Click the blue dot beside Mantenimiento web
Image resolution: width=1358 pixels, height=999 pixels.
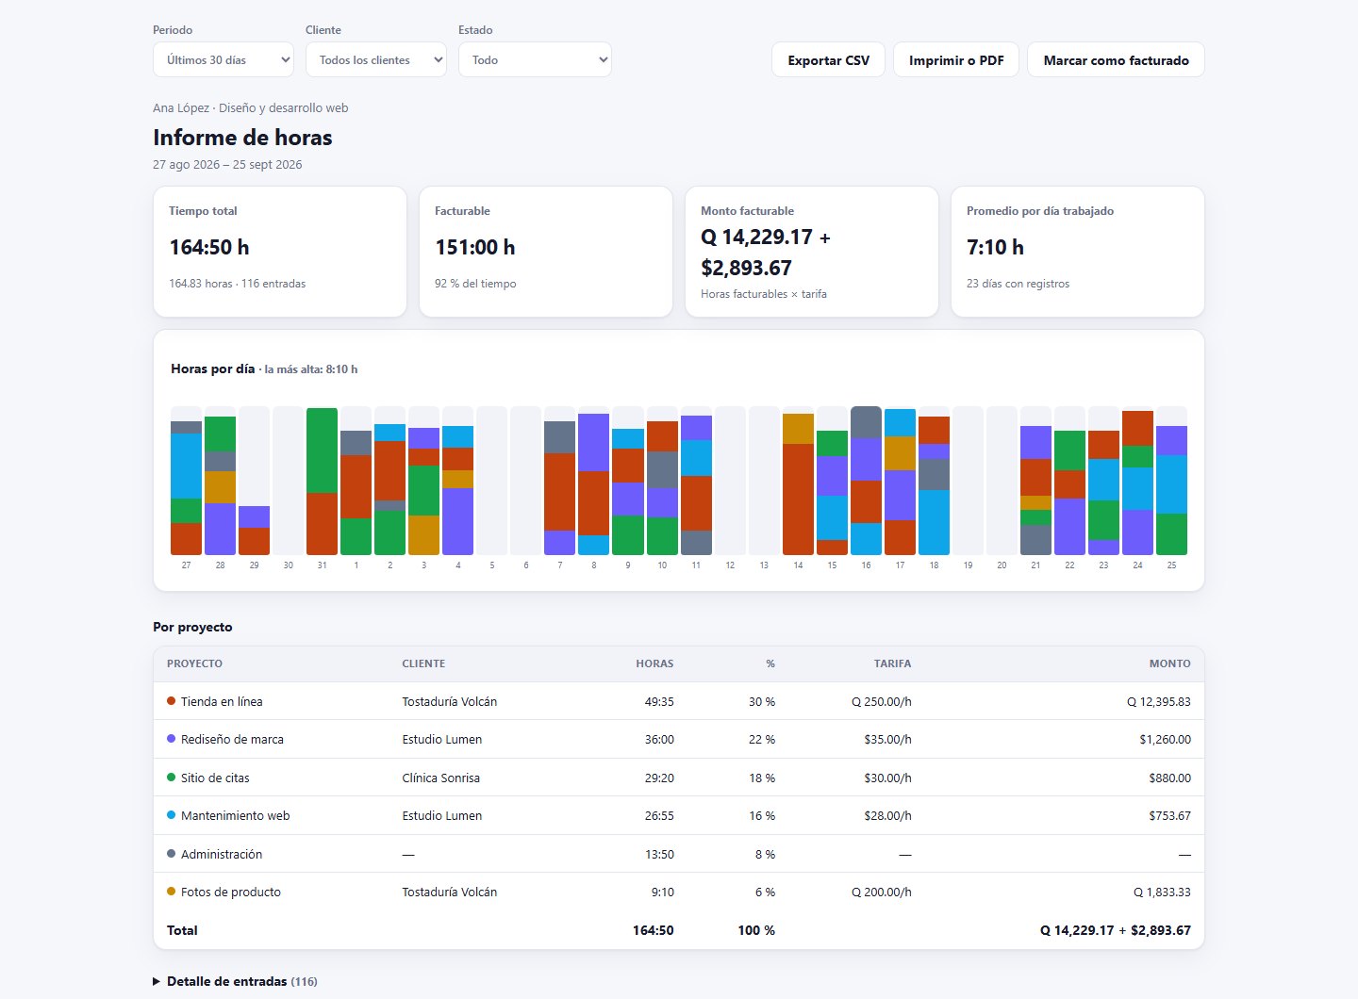(x=171, y=815)
